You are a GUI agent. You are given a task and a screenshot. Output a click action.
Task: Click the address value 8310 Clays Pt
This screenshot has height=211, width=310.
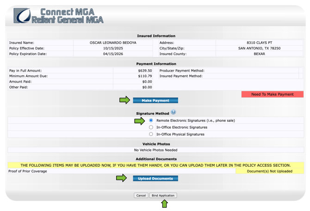[x=259, y=42]
